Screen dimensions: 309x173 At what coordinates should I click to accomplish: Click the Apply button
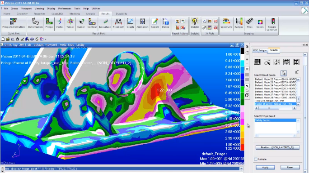(x=265, y=167)
